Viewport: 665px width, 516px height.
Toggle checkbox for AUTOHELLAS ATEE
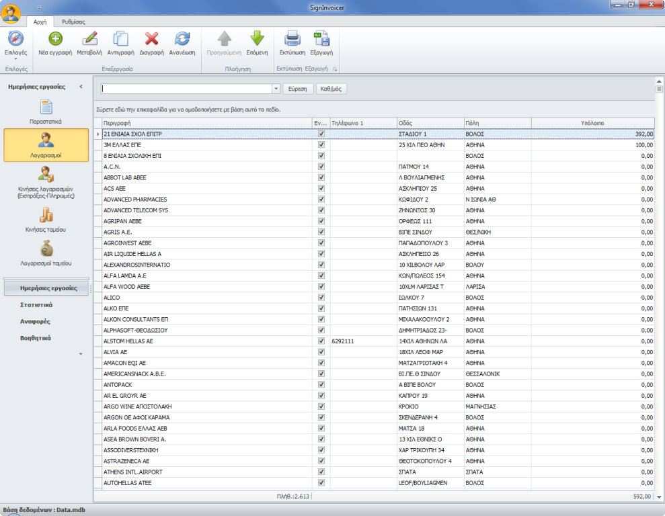(321, 483)
